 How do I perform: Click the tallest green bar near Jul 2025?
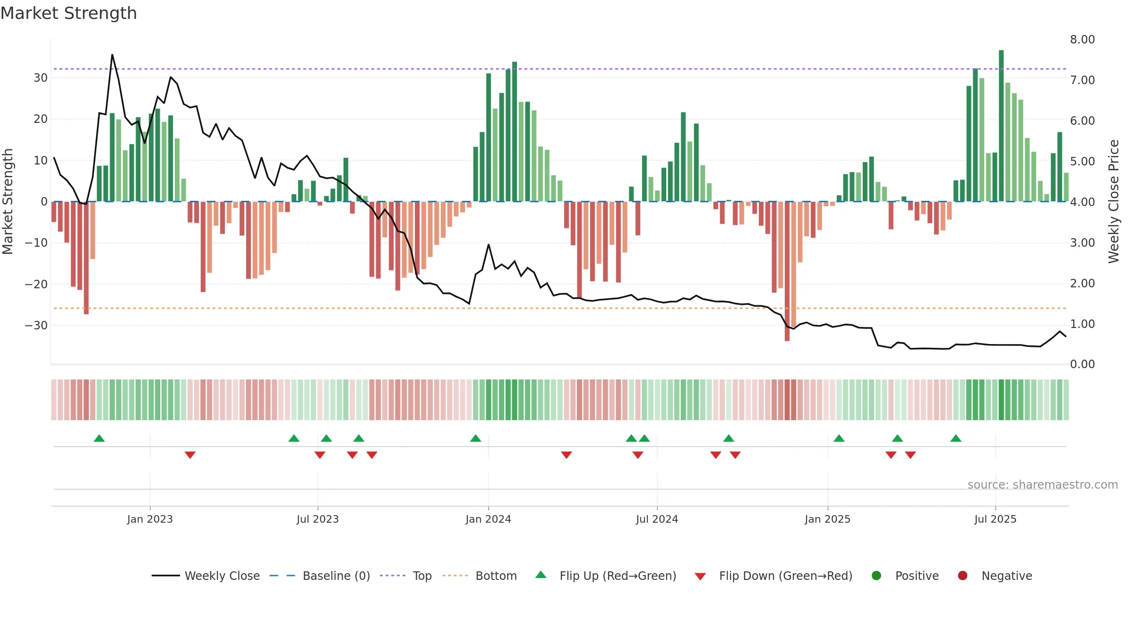pyautogui.click(x=1001, y=126)
